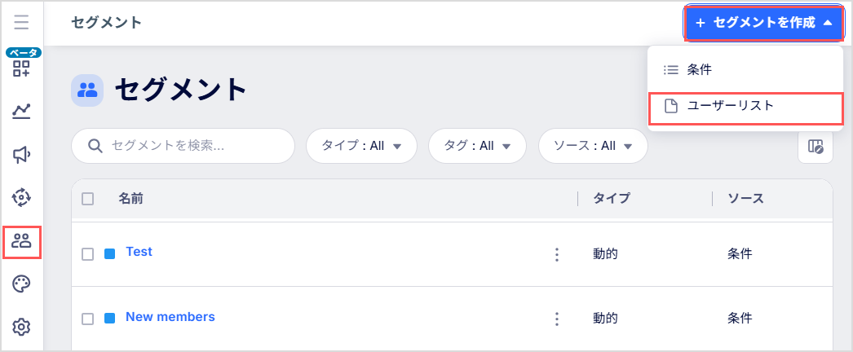This screenshot has width=853, height=352.
Task: Expand the ソース : All filter dropdown
Action: click(x=593, y=146)
